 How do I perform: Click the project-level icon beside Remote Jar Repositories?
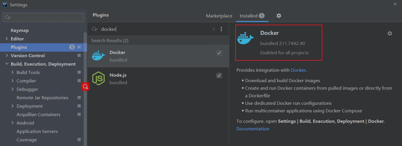pos(79,98)
